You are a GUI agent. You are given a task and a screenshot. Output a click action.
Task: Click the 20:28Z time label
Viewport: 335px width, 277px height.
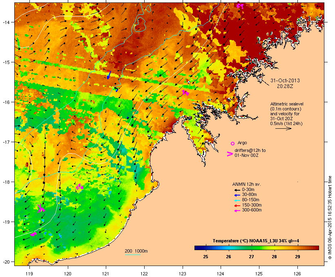pos(285,86)
